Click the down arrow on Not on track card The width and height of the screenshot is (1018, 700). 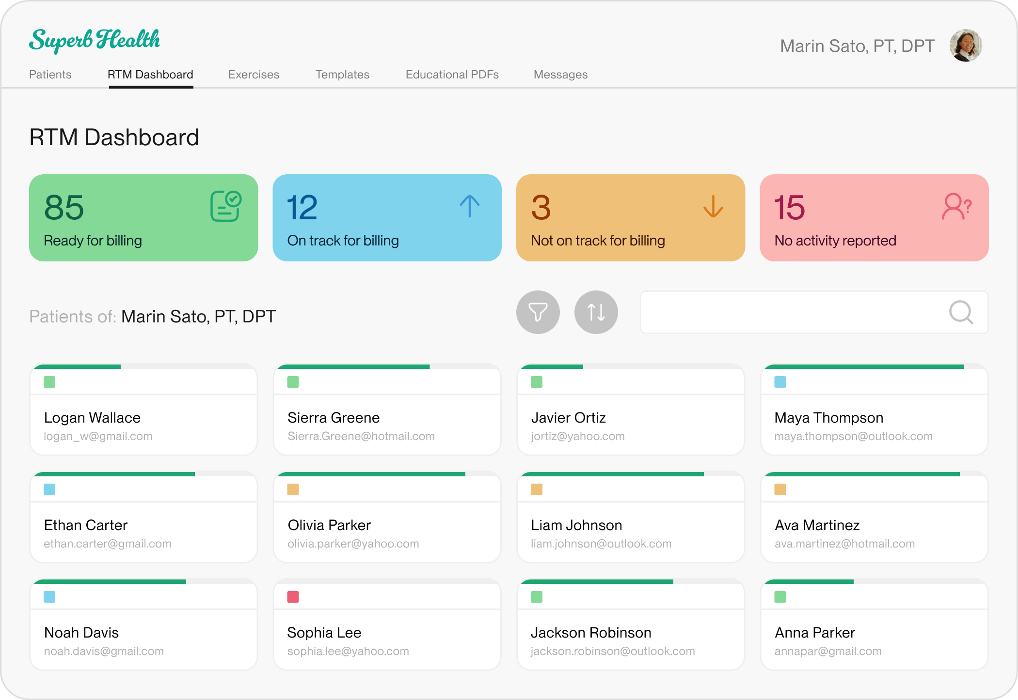click(x=713, y=206)
